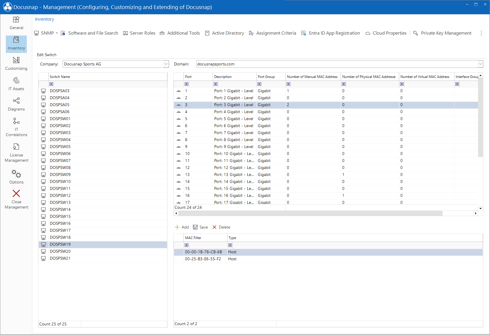The width and height of the screenshot is (490, 335).
Task: Click the Add button label
Action: click(185, 227)
